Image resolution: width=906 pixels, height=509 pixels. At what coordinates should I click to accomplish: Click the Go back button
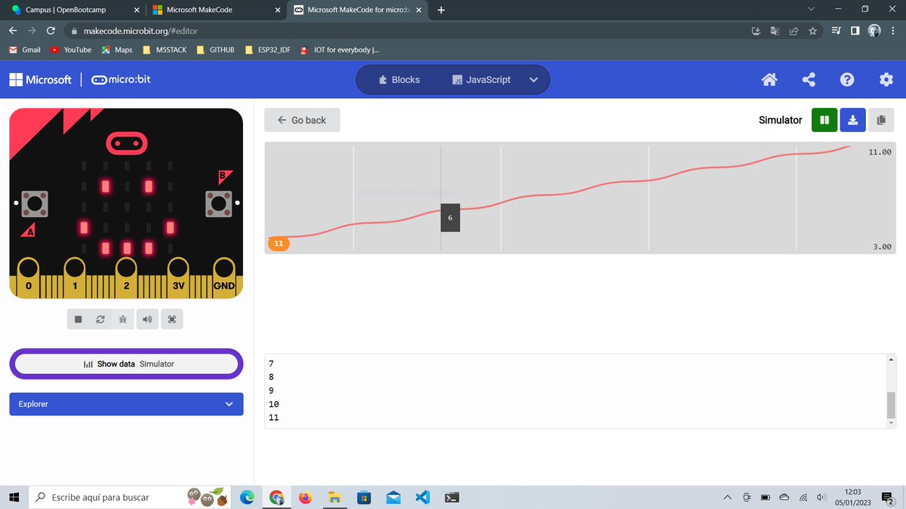(x=301, y=120)
